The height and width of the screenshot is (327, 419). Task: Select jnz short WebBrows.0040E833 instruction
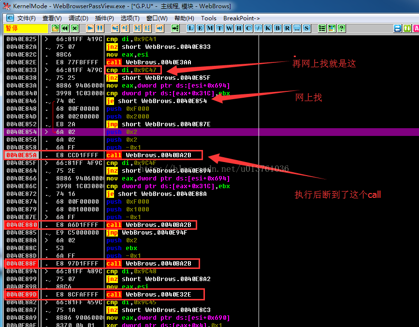[158, 47]
